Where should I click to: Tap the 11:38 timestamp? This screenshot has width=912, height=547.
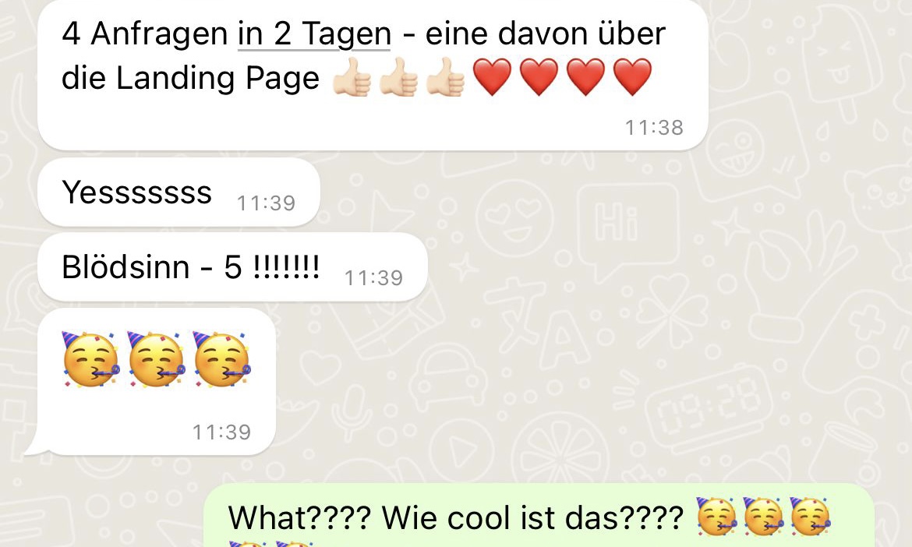654,127
